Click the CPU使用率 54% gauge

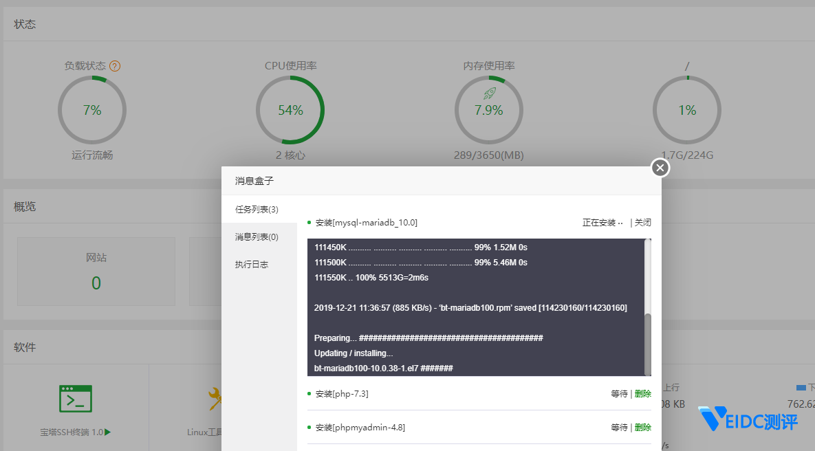coord(290,110)
